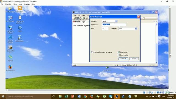Open the SecureCRT desktop shortcut
Screen dimensions: 176x99
click(10, 49)
